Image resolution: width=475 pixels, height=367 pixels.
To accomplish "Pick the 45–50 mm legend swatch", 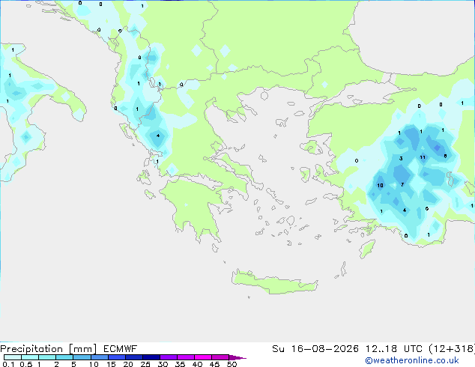I will pos(220,357).
